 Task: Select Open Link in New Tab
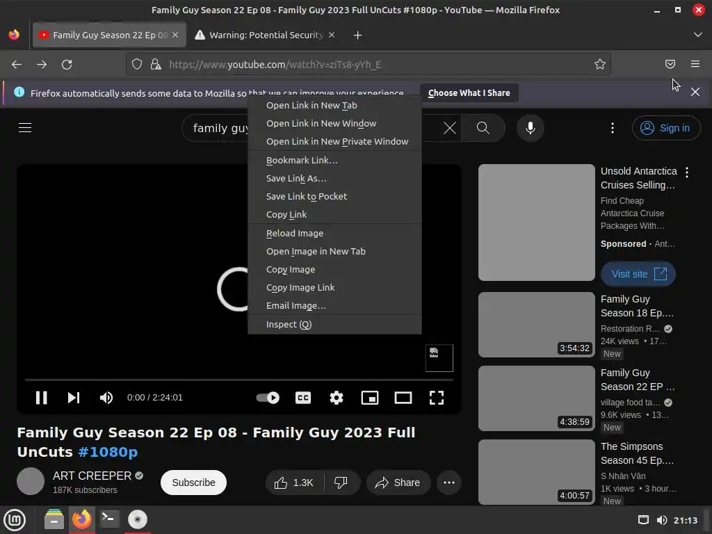click(334, 106)
